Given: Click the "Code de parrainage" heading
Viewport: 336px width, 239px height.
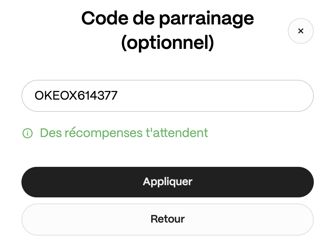Looking at the screenshot, I should coord(168,18).
